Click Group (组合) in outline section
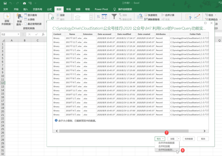This screenshot has height=156, width=222. click(x=209, y=15)
